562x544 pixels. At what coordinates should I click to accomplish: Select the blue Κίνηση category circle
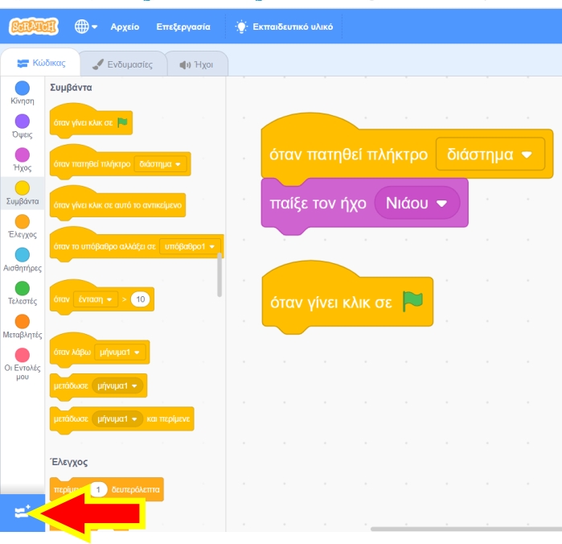click(x=23, y=88)
